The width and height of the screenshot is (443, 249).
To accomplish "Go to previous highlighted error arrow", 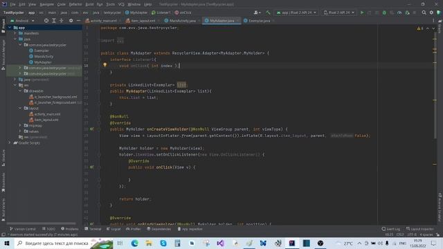I will pyautogui.click(x=428, y=28).
